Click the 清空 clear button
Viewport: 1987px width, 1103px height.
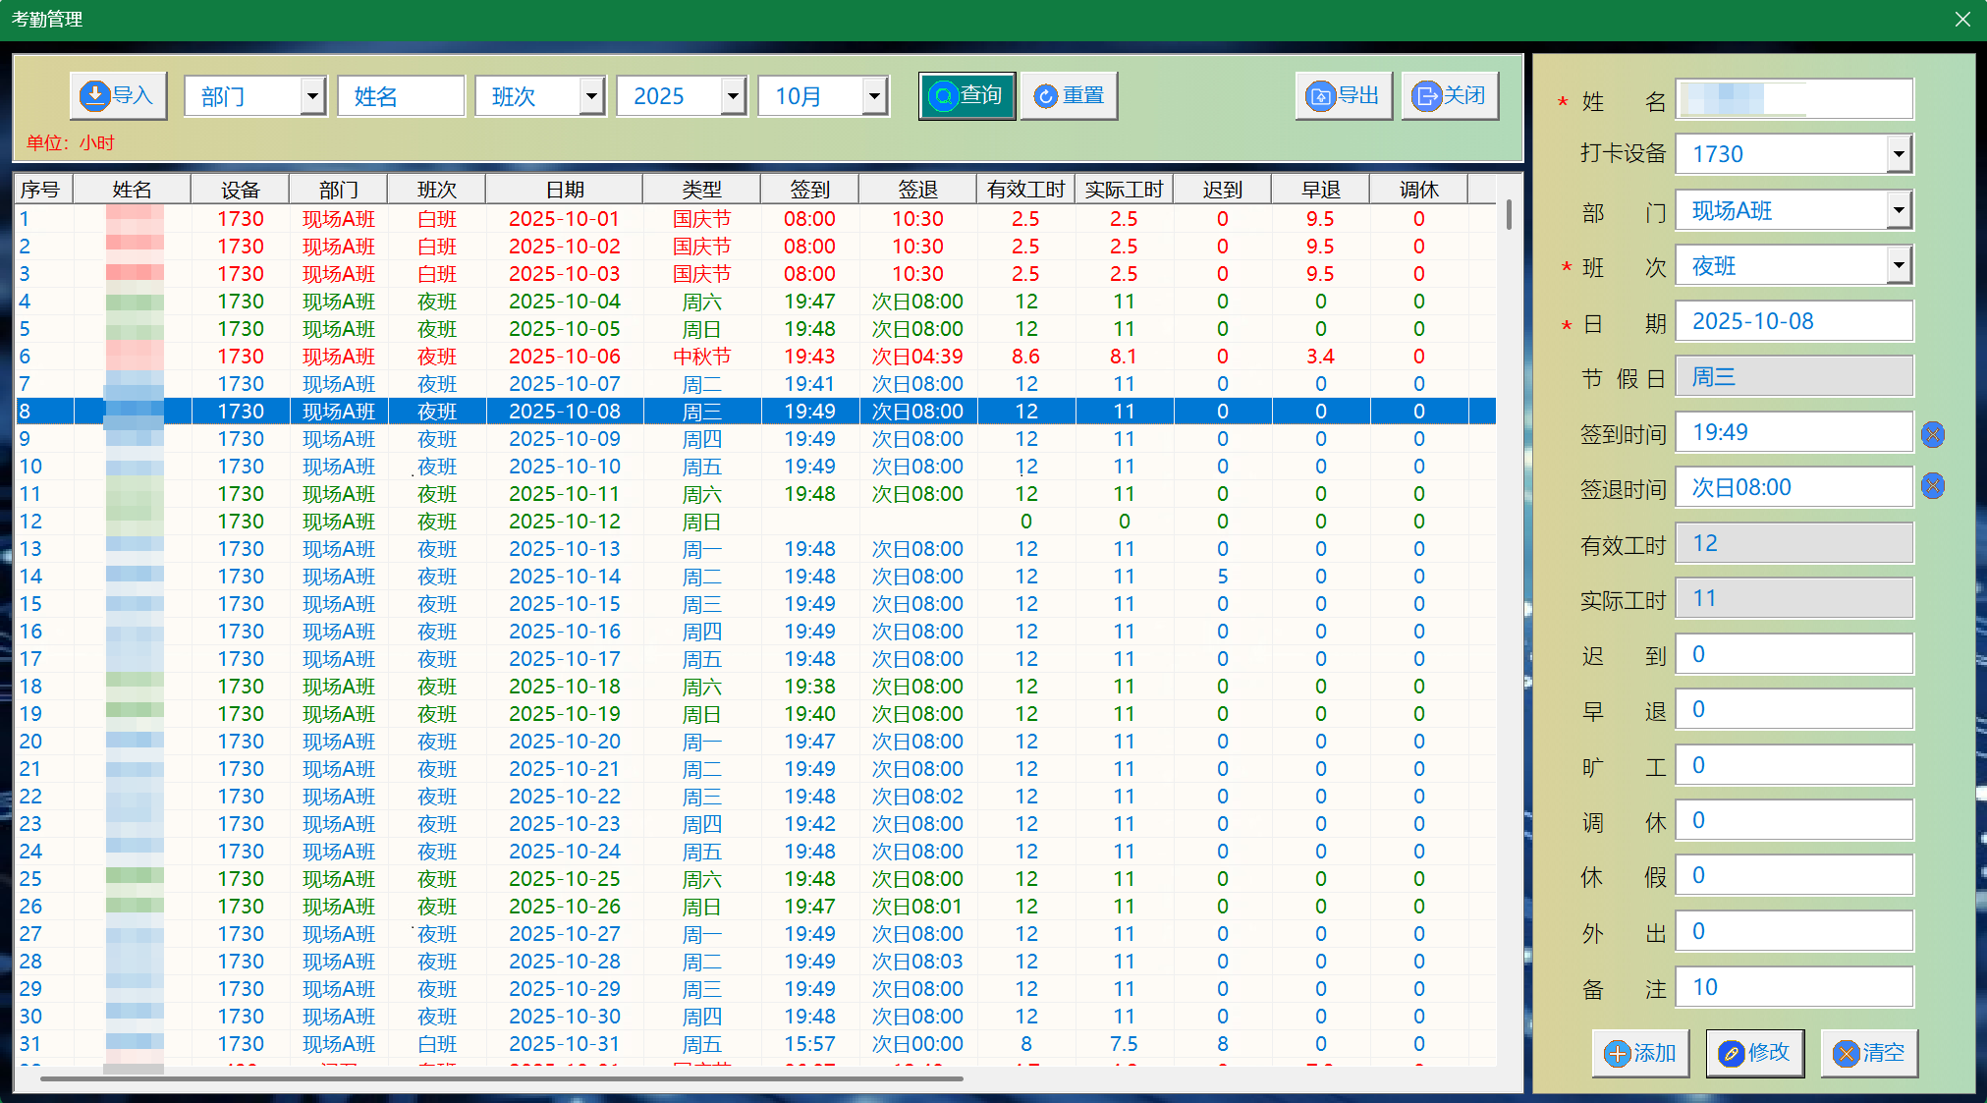tap(1869, 1054)
